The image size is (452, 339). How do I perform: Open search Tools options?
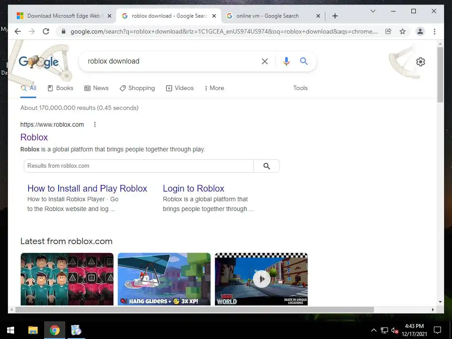click(x=300, y=88)
